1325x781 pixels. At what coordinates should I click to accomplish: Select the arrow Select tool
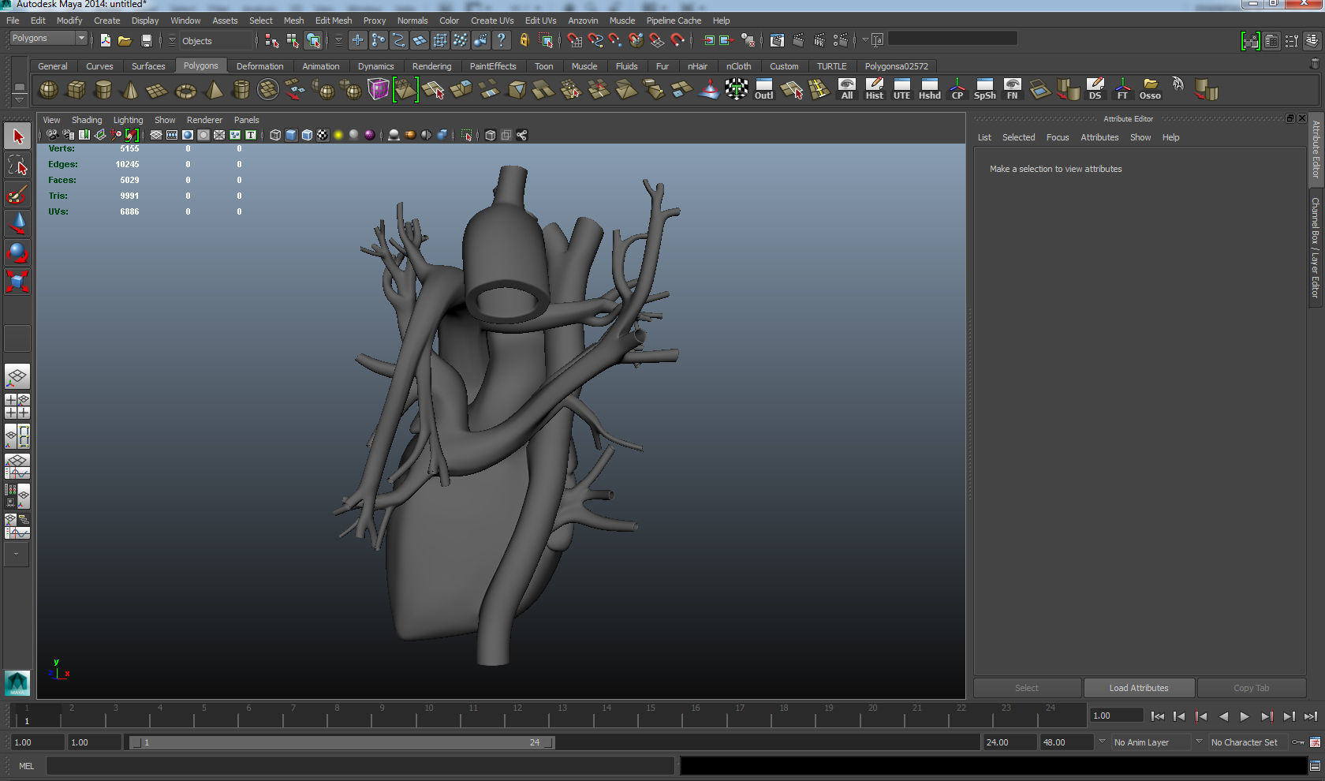coord(17,136)
